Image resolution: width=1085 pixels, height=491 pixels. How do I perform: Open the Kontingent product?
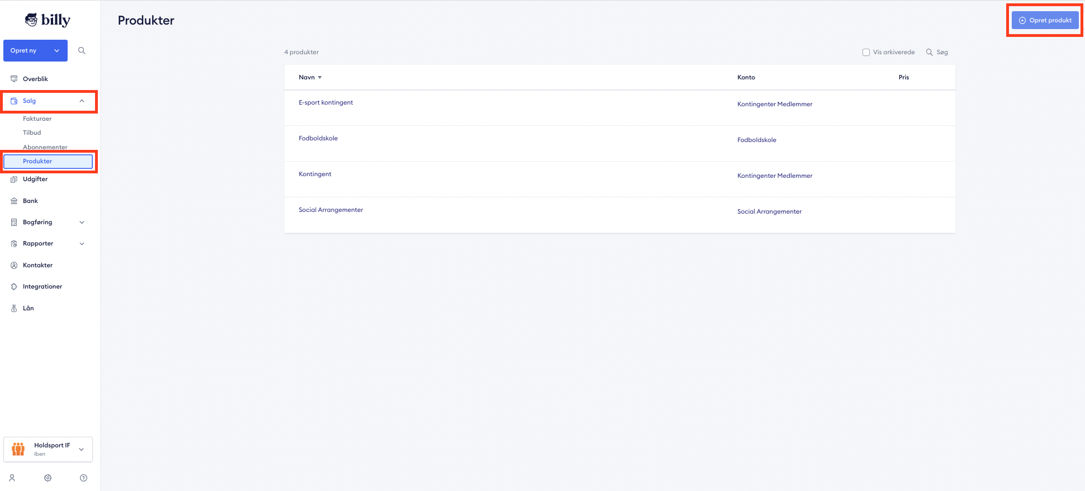315,174
